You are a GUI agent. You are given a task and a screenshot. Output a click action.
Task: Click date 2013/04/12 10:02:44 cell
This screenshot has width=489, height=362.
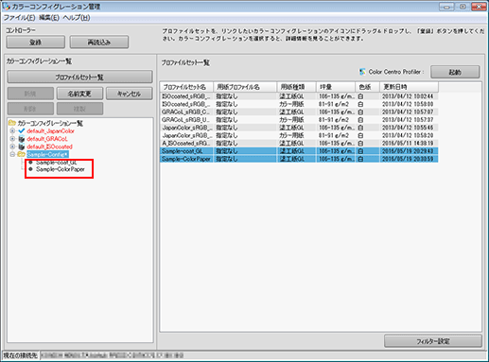coord(408,96)
